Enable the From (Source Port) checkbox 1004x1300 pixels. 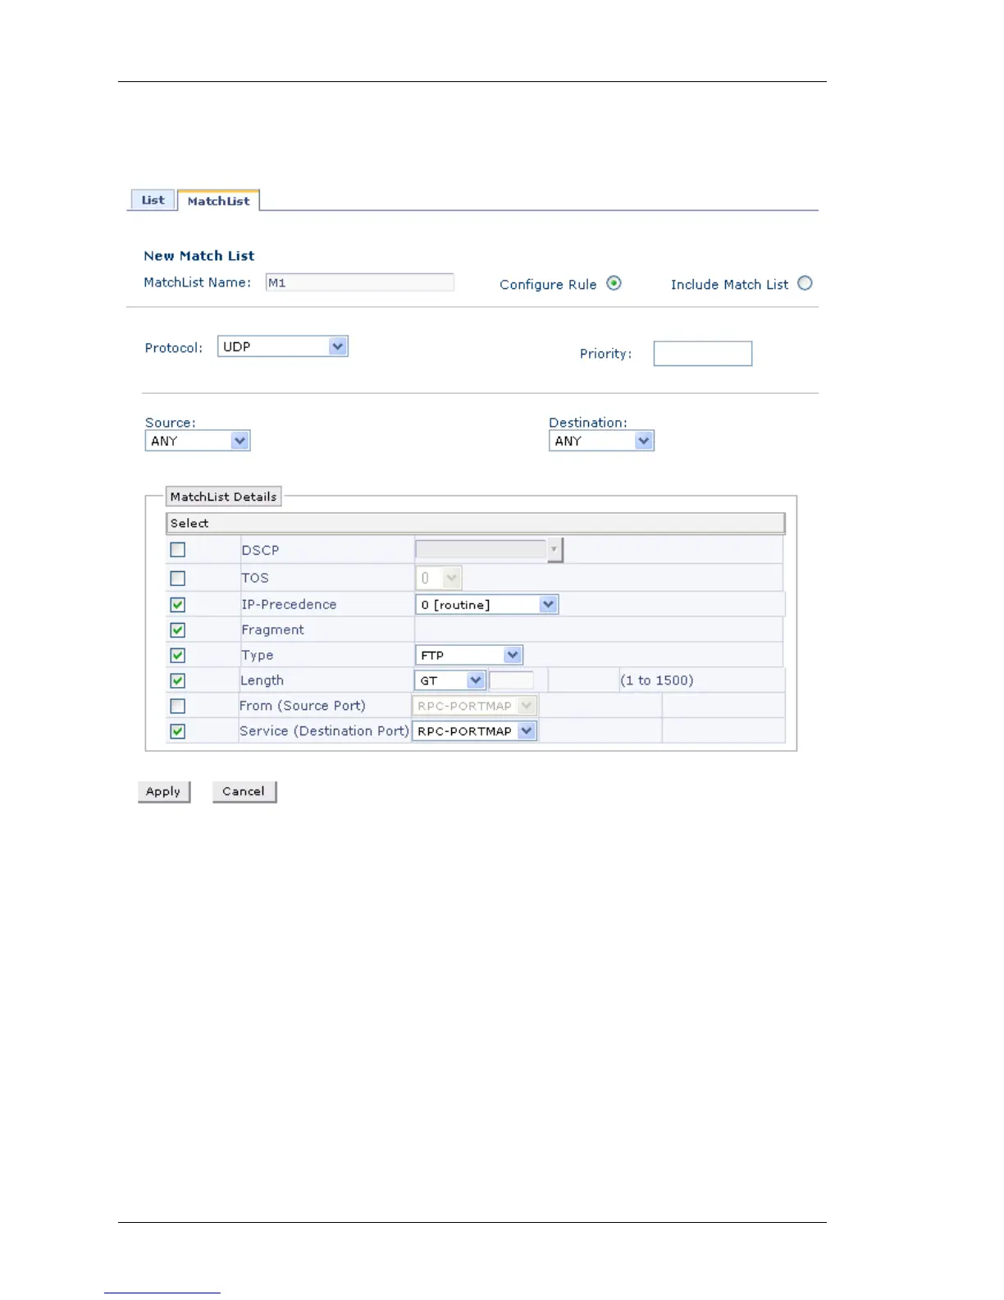click(x=177, y=706)
